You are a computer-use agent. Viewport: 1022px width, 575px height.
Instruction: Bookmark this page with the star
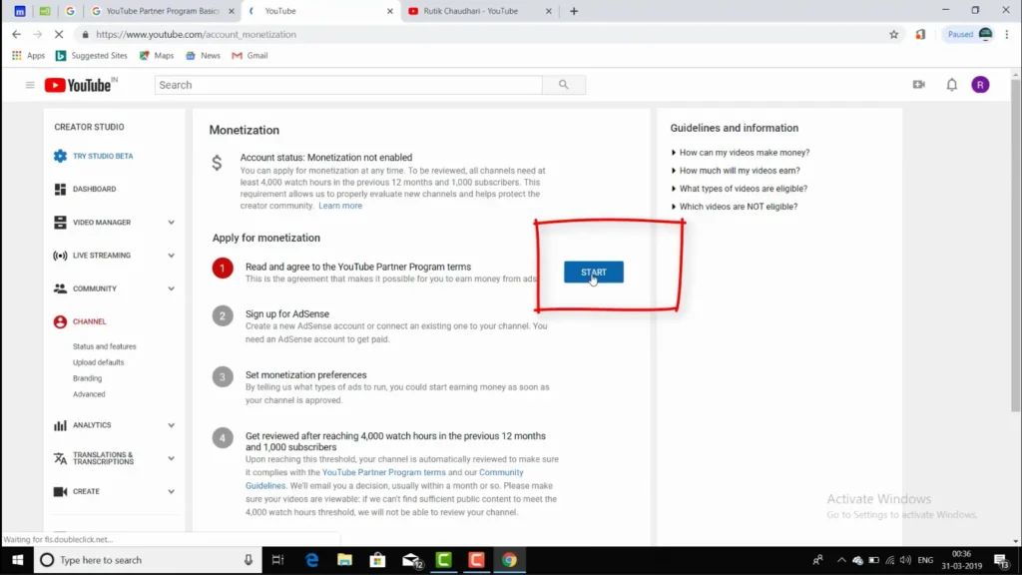click(x=893, y=35)
